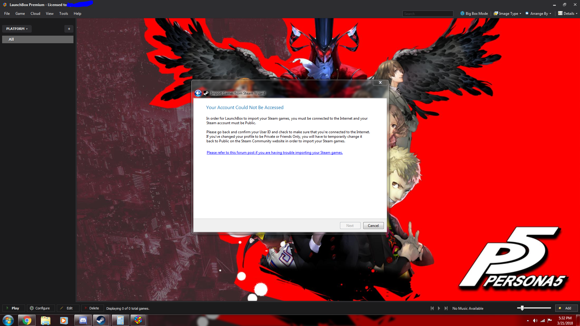Screen dimensions: 580x326
Task: Click the 'No Music Available' label
Action: pos(468,308)
